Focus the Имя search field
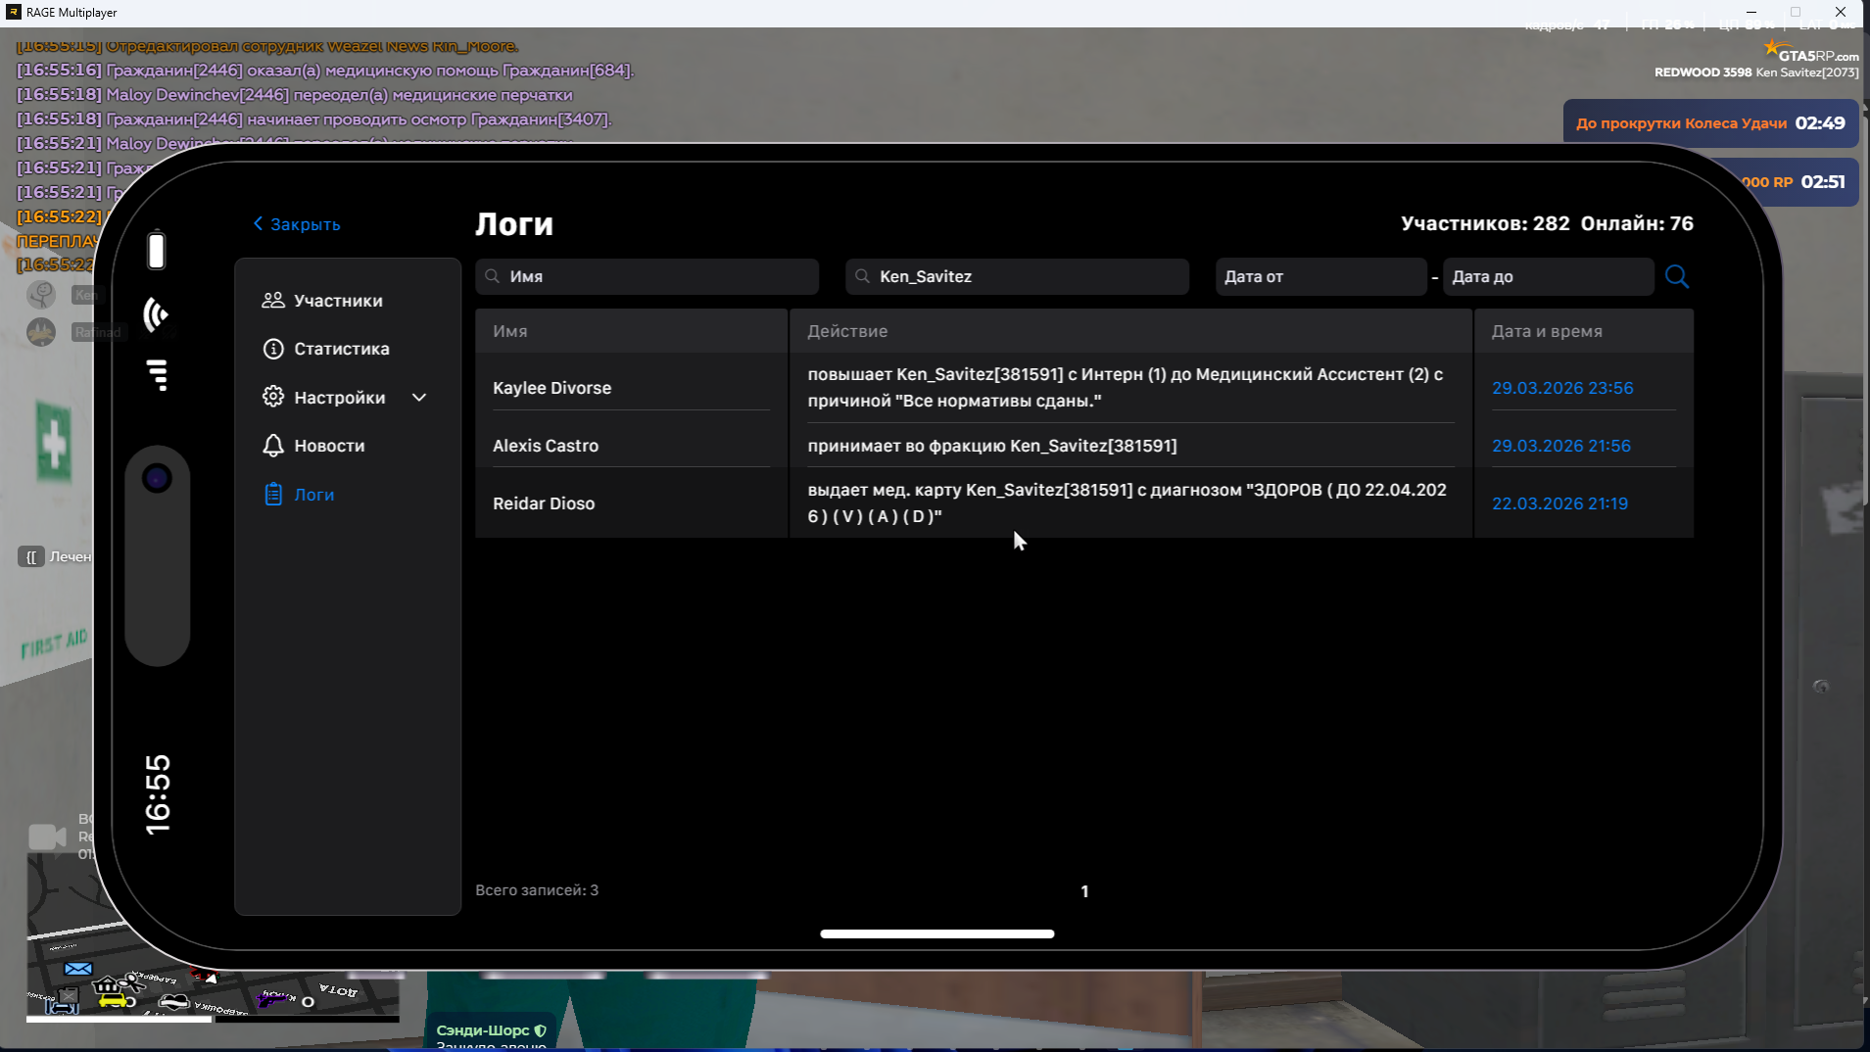This screenshot has height=1052, width=1870. pyautogui.click(x=647, y=276)
